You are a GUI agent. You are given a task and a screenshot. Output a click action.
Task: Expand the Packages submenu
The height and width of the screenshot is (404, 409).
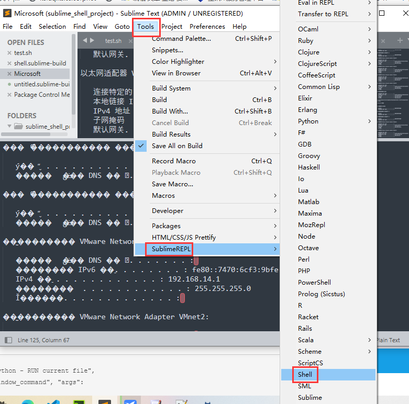click(207, 226)
